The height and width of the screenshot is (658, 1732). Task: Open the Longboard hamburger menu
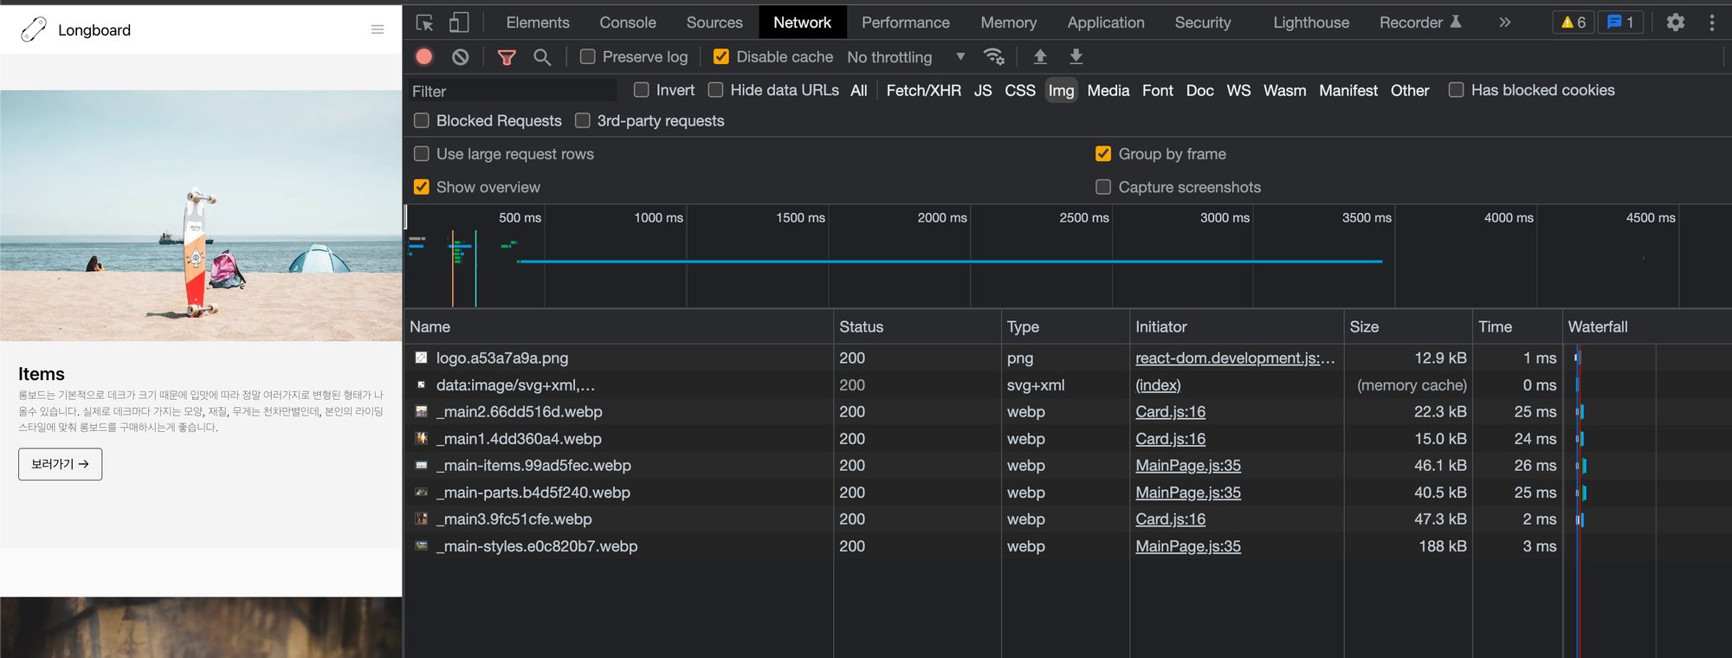pyautogui.click(x=378, y=29)
